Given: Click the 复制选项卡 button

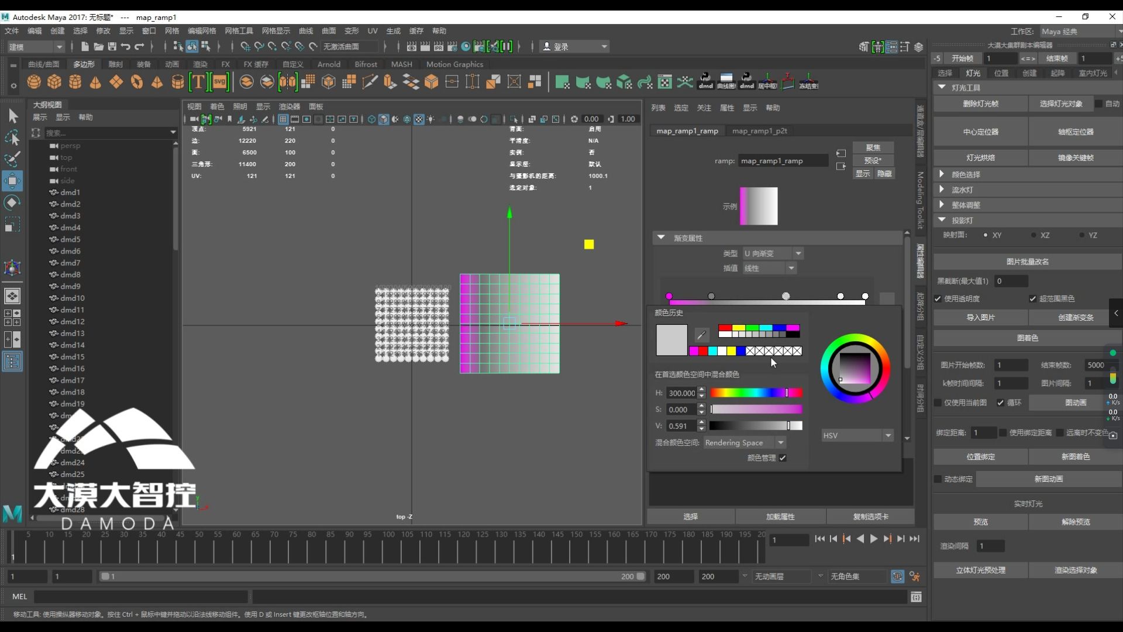Looking at the screenshot, I should (870, 517).
